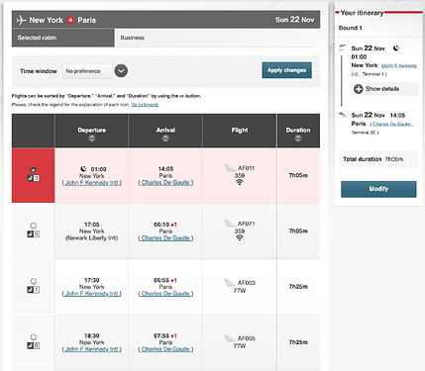Click the airplane icon in route header
The width and height of the screenshot is (425, 371).
(21, 20)
